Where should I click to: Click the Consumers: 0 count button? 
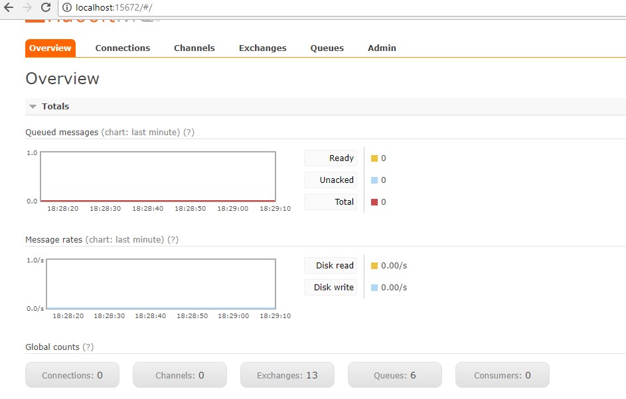[503, 375]
